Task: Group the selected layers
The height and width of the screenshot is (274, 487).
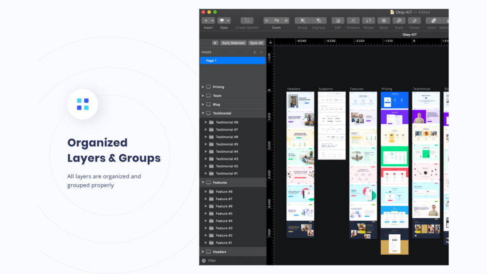Action: pos(302,20)
